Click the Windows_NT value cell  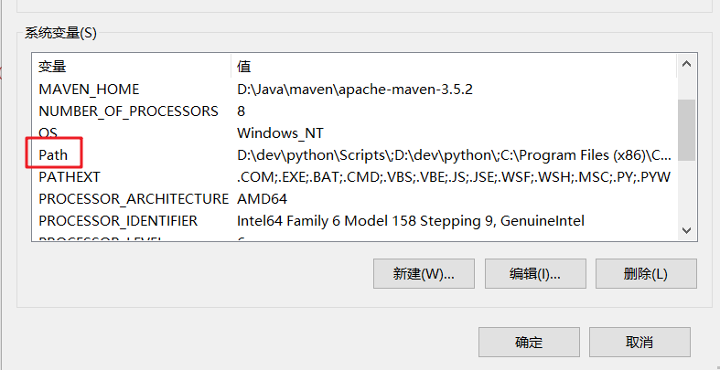[x=280, y=133]
